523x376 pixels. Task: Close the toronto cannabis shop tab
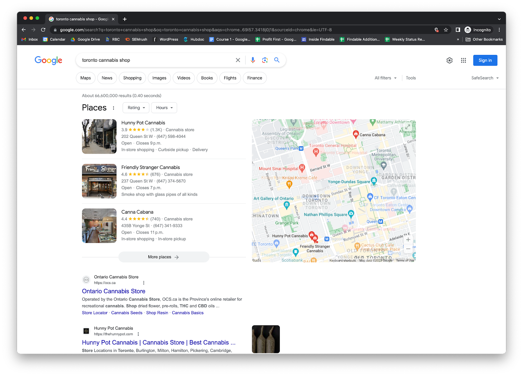pyautogui.click(x=113, y=19)
